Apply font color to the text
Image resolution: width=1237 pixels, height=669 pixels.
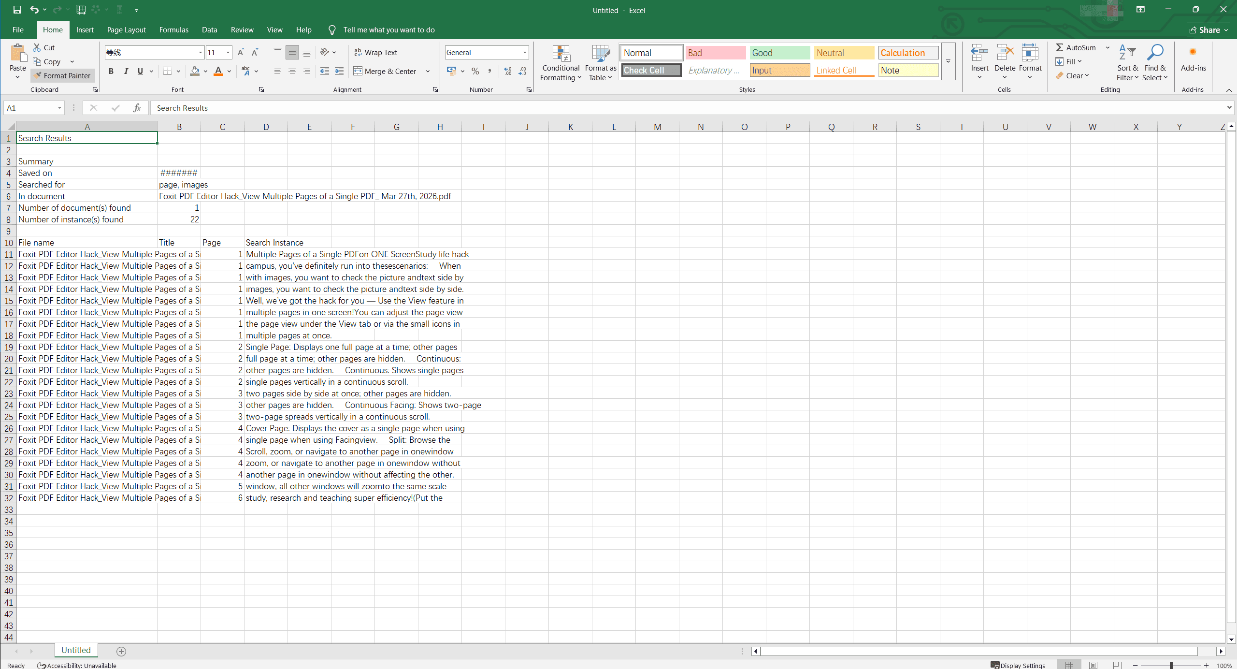218,71
